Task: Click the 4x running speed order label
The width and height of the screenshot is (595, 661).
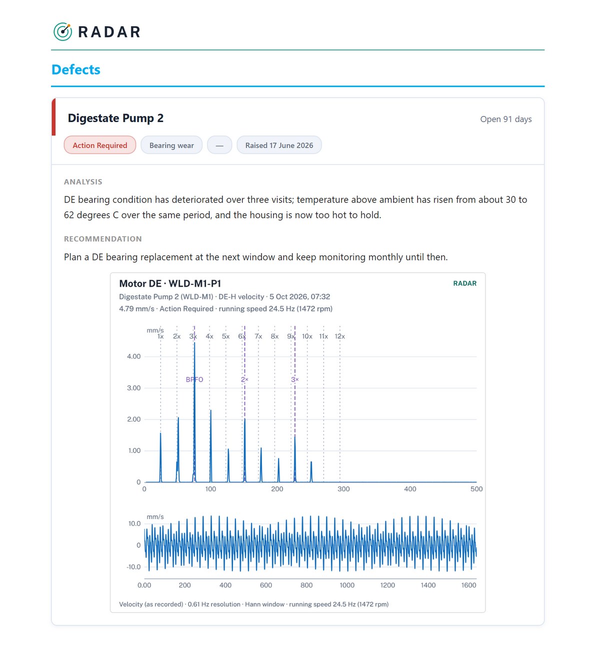Action: [x=209, y=336]
